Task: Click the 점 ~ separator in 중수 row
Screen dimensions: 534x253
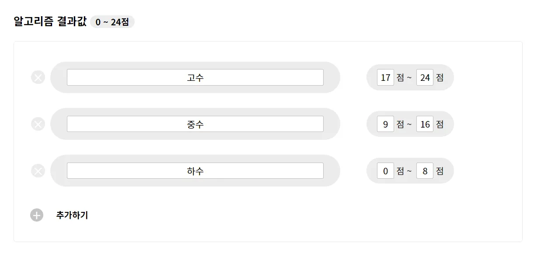Action: coord(404,124)
